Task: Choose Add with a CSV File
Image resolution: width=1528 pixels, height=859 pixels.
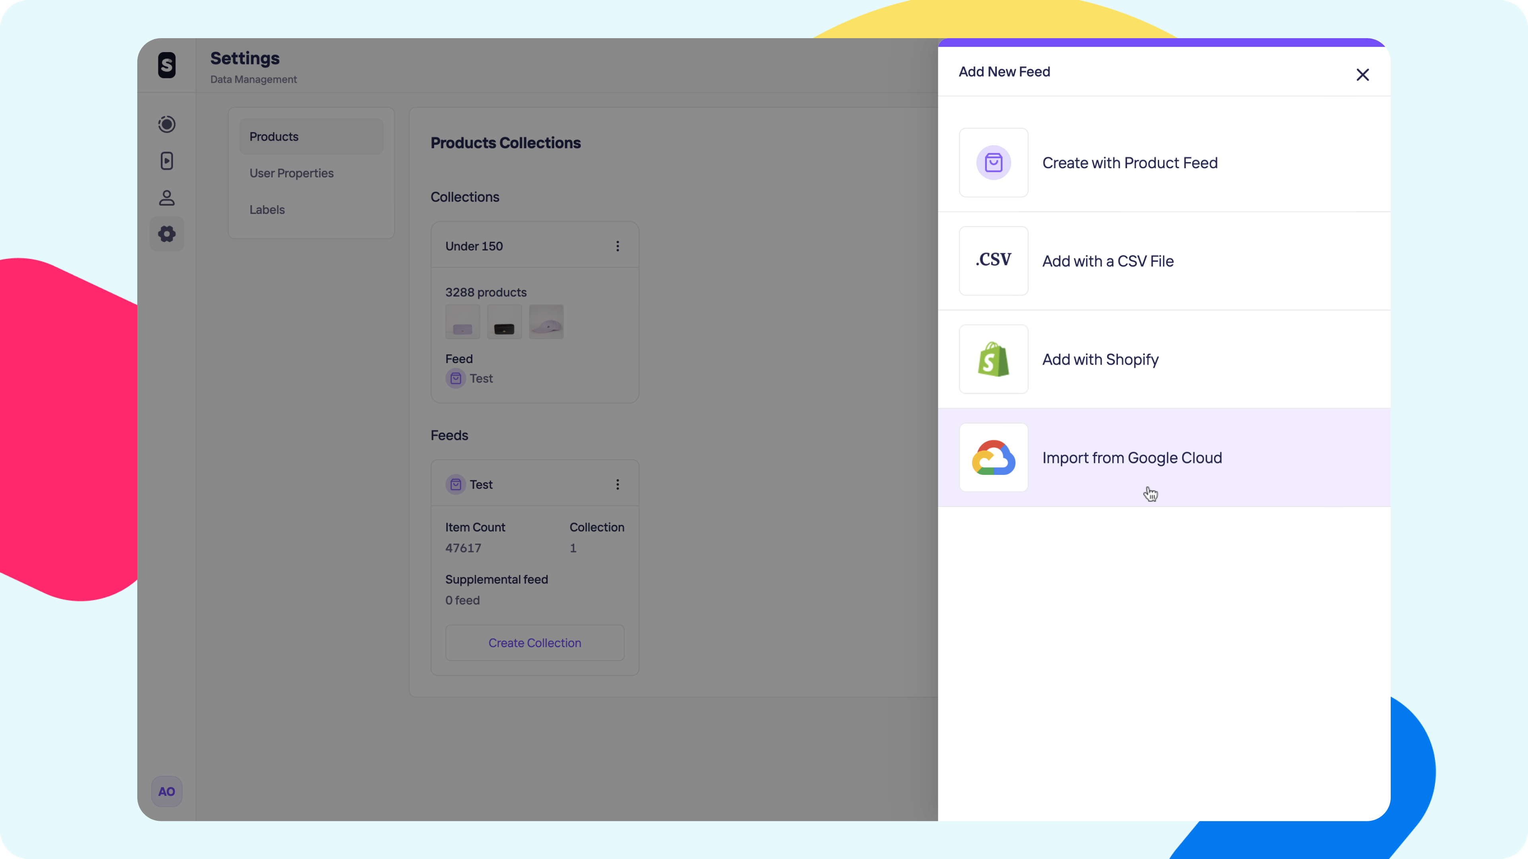Action: 1107,261
